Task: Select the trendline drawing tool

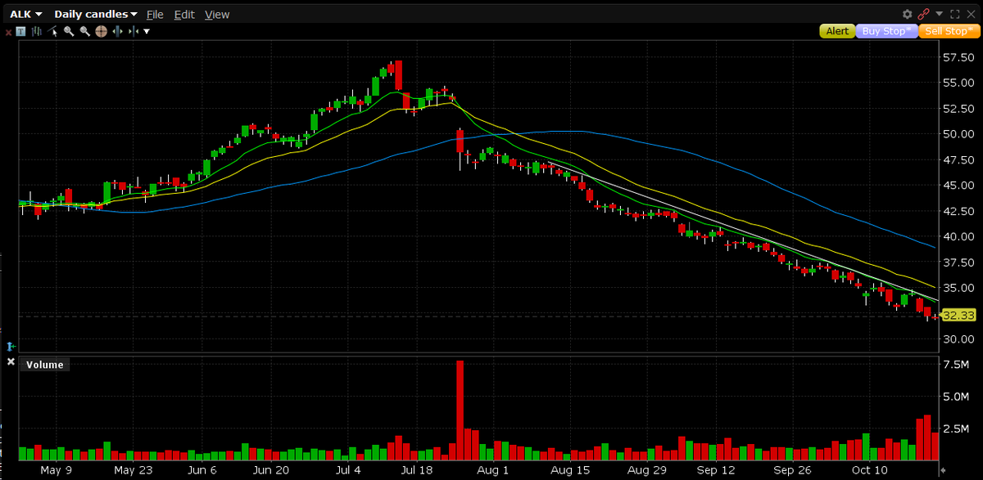Action: pos(52,31)
